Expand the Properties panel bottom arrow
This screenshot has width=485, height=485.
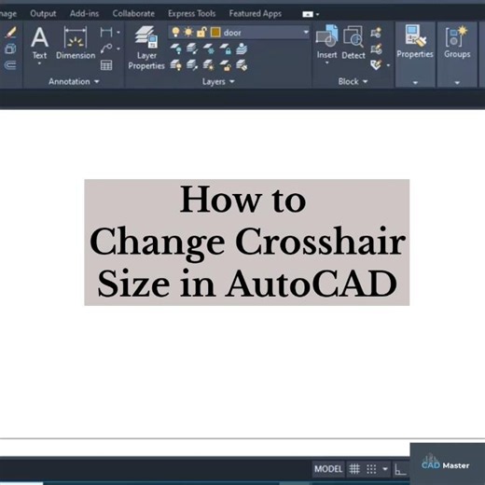[415, 83]
